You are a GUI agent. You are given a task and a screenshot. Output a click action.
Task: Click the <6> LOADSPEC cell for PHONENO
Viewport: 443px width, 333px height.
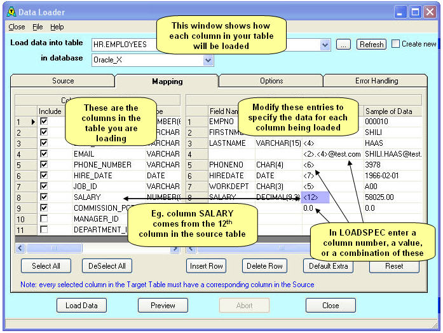click(x=332, y=165)
